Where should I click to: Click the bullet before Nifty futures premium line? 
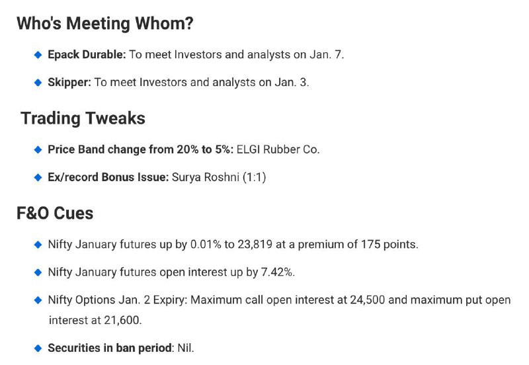[38, 245]
